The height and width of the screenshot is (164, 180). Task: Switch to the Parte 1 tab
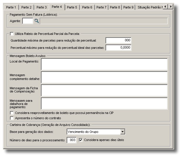(11, 7)
